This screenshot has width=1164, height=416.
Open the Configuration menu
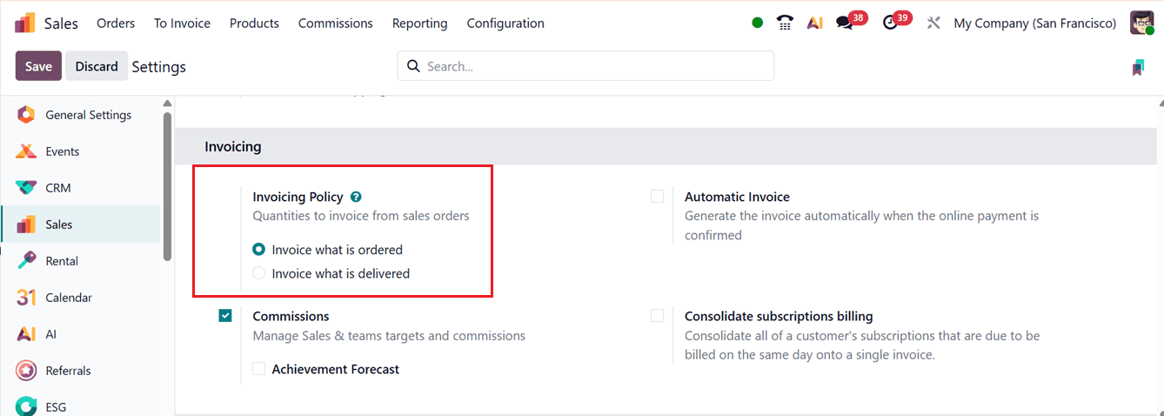(505, 23)
